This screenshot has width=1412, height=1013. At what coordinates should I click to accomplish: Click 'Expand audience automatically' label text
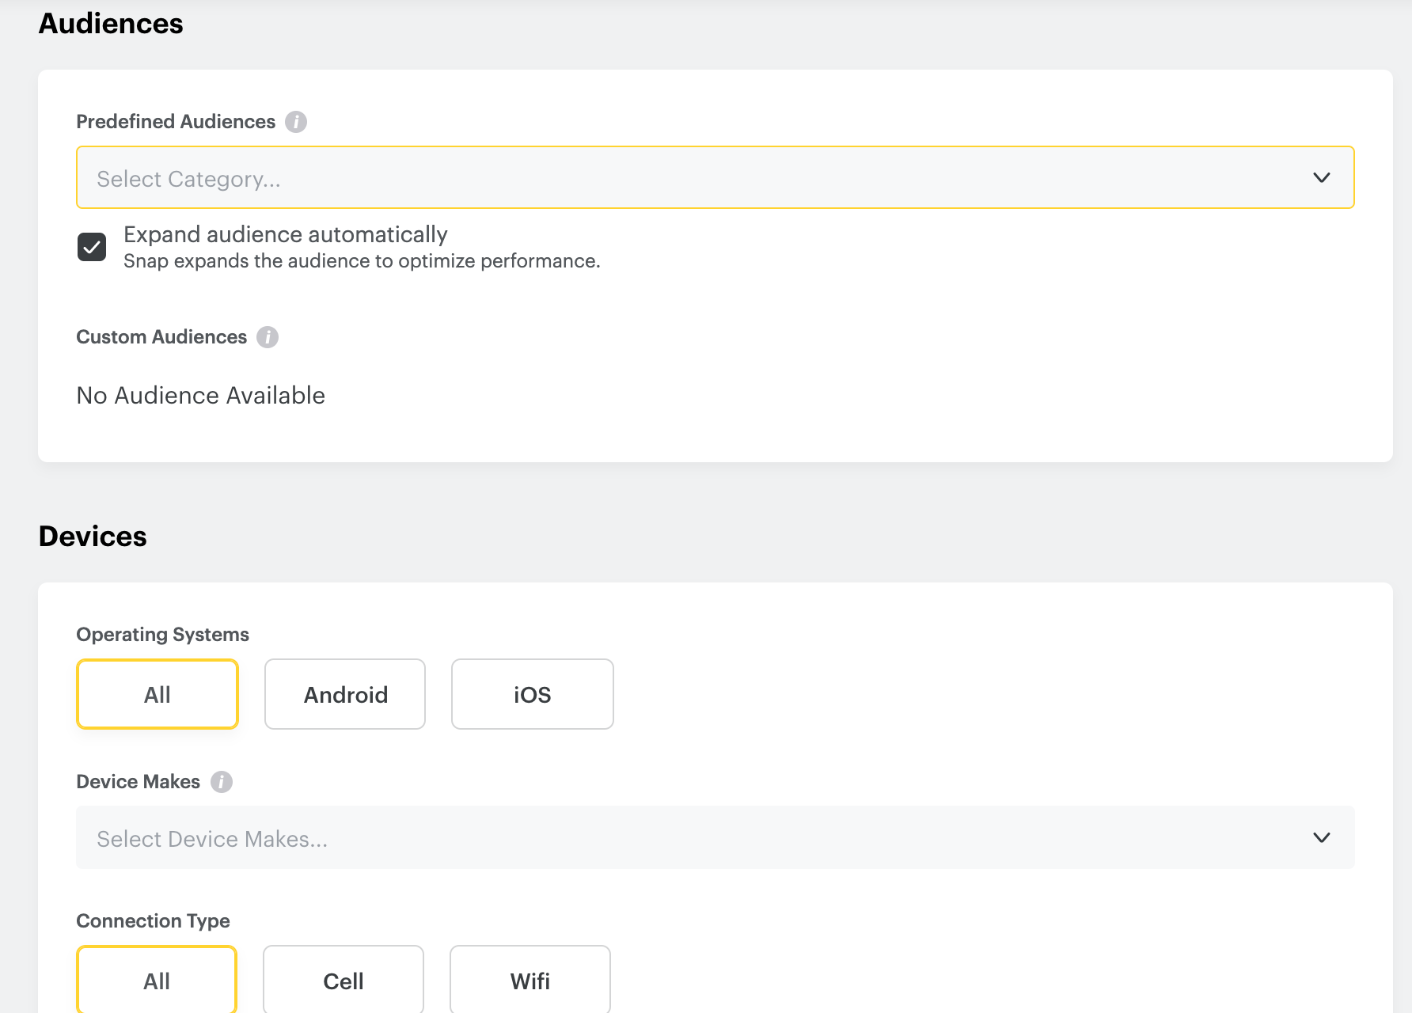(x=286, y=234)
